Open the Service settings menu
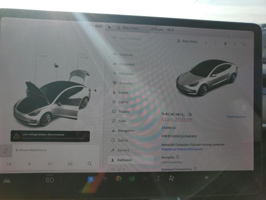The image size is (266, 200). pos(121,150)
